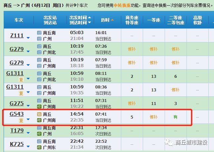This screenshot has width=214, height=152.
Task: Click duration 16:01 in Z111 row
Action: 101,32
